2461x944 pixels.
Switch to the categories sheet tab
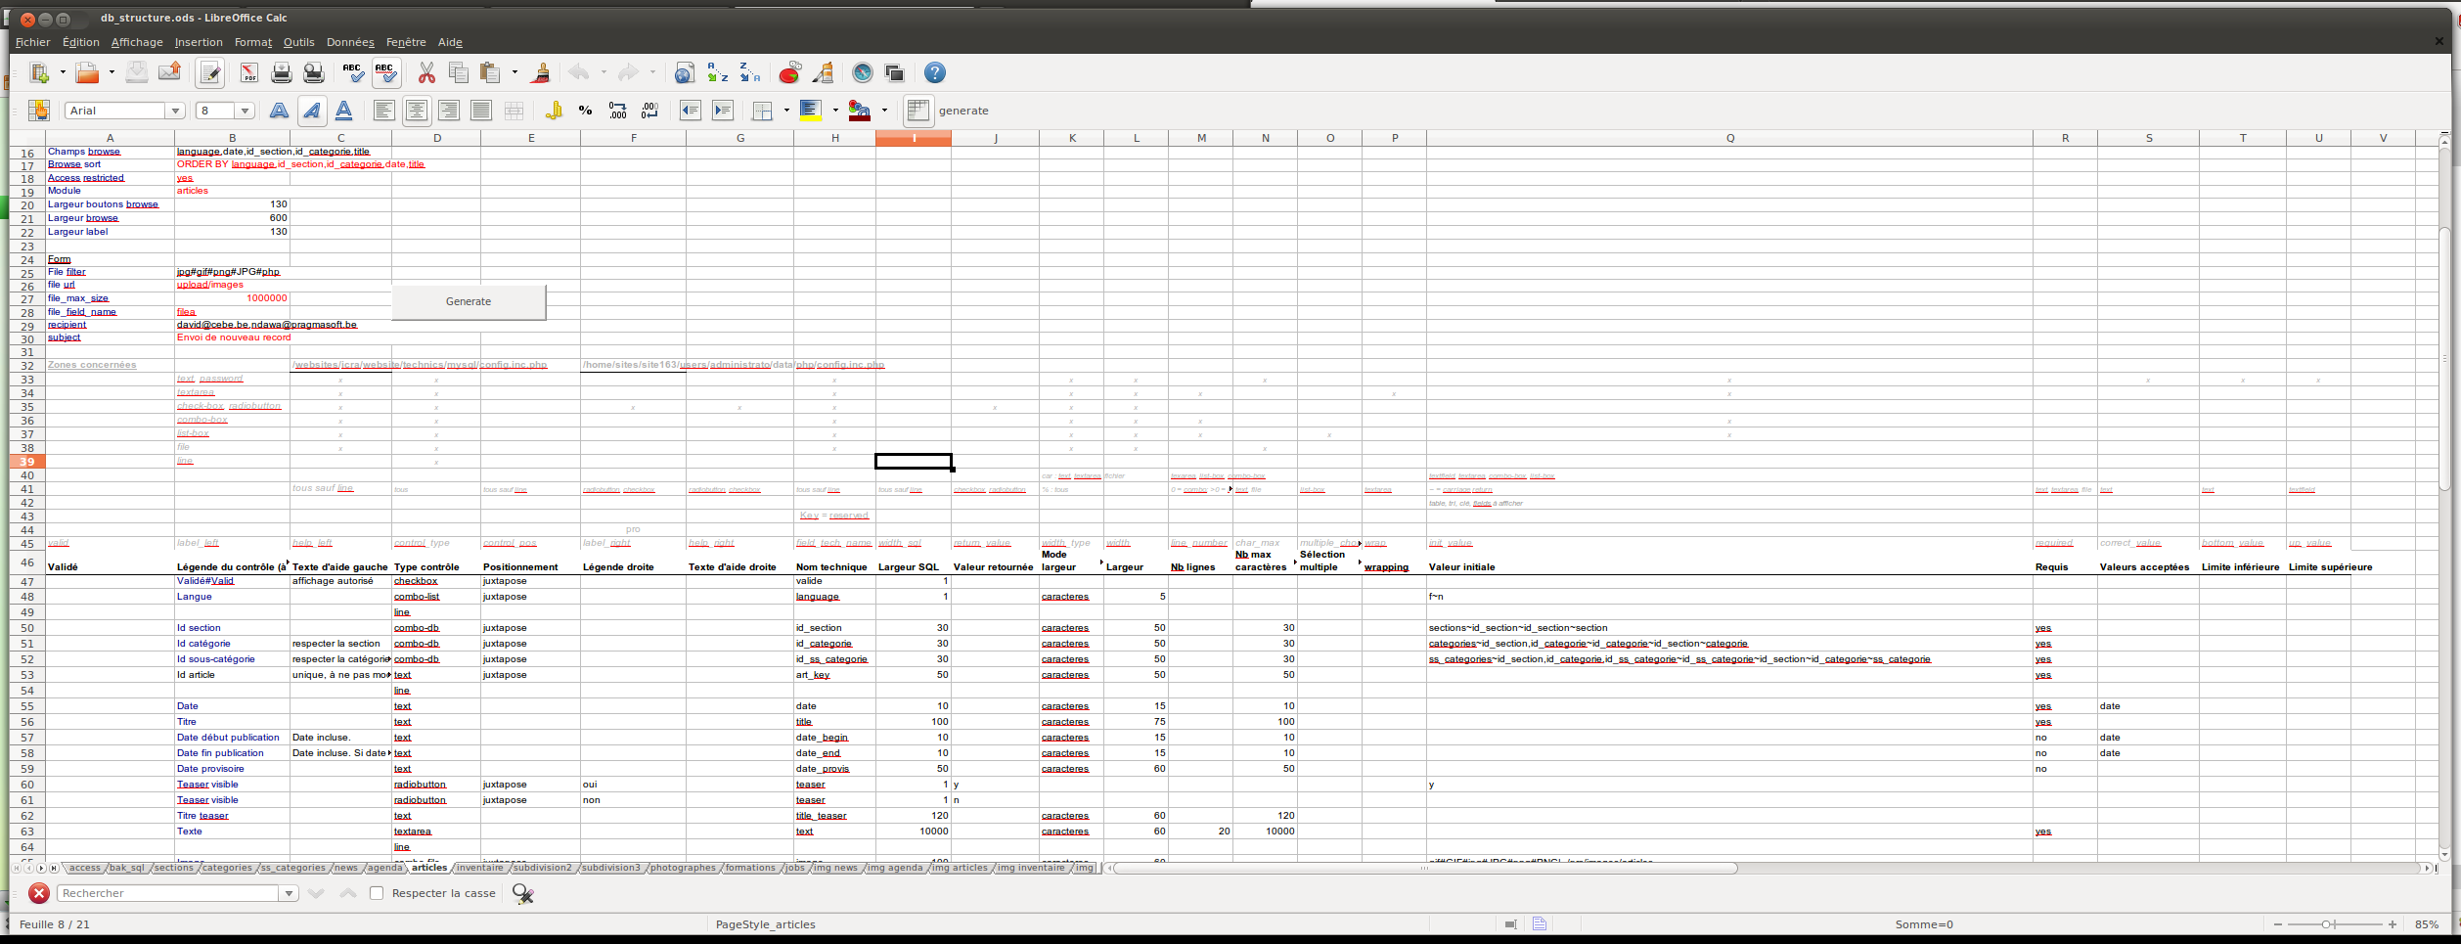pyautogui.click(x=227, y=868)
